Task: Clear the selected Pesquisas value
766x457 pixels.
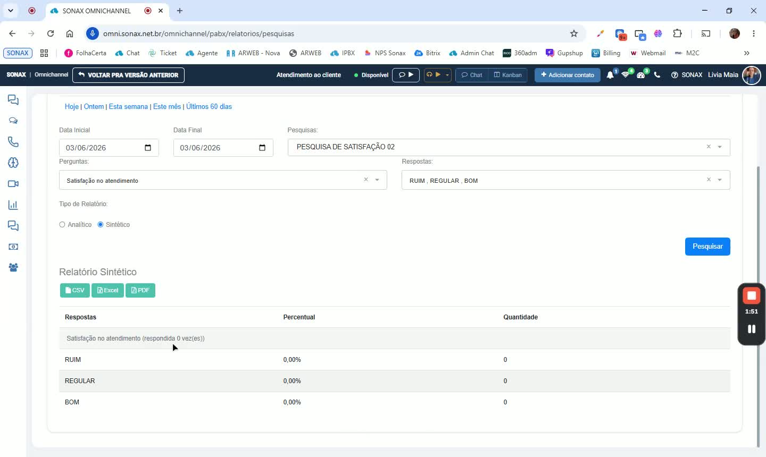Action: [709, 147]
